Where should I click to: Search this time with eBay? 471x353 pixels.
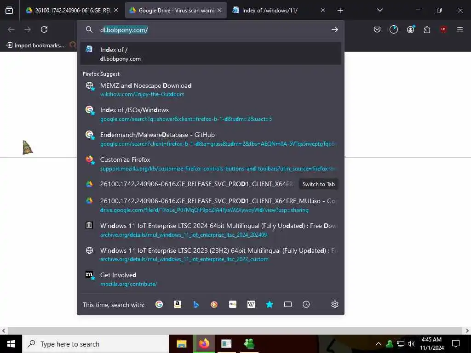tap(233, 304)
